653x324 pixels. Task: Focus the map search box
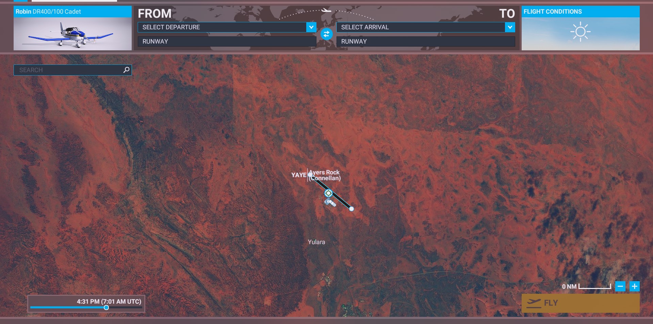(x=72, y=70)
